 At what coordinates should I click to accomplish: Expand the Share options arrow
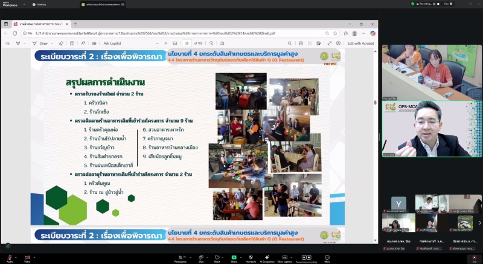pos(240,257)
